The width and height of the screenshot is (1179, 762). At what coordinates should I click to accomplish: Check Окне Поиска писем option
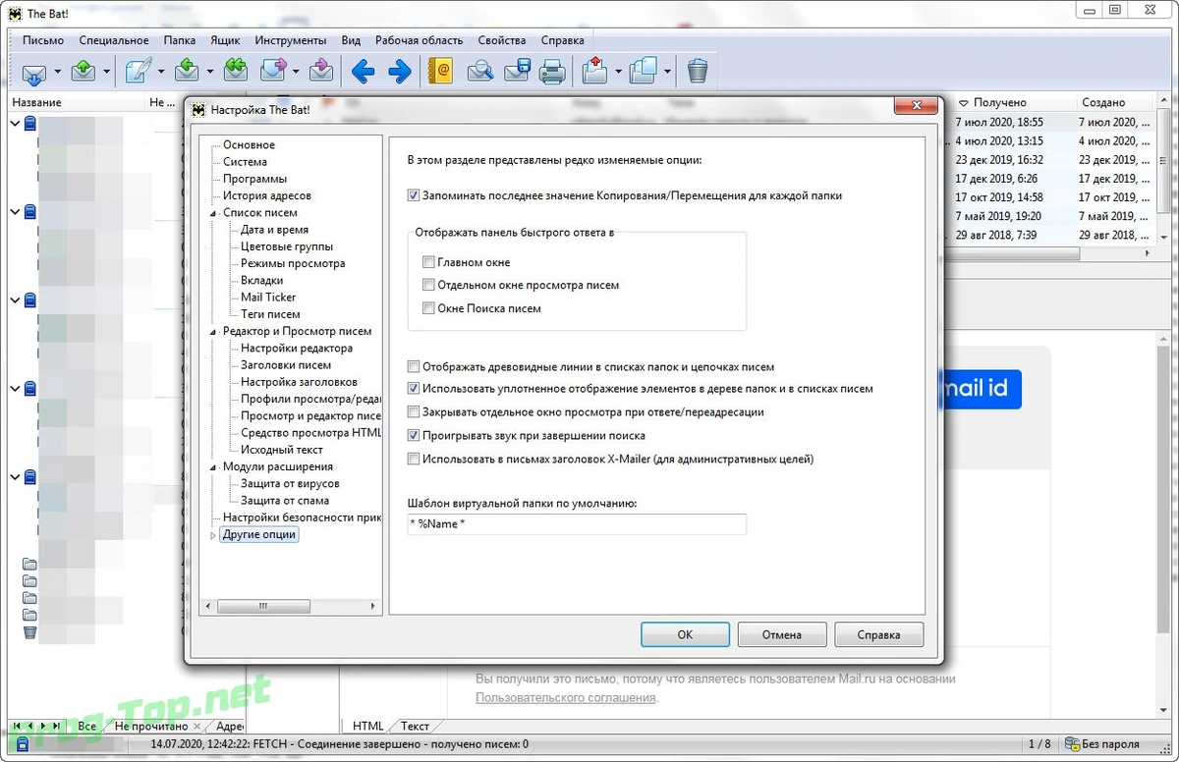428,308
